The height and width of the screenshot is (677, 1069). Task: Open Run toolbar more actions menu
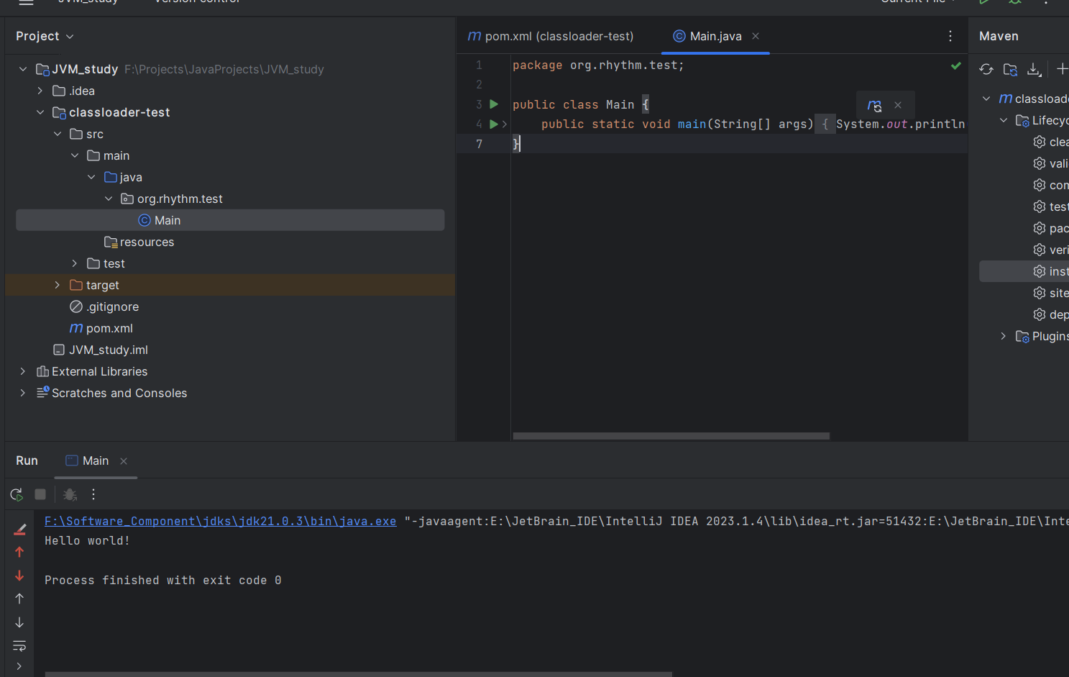[x=93, y=494]
